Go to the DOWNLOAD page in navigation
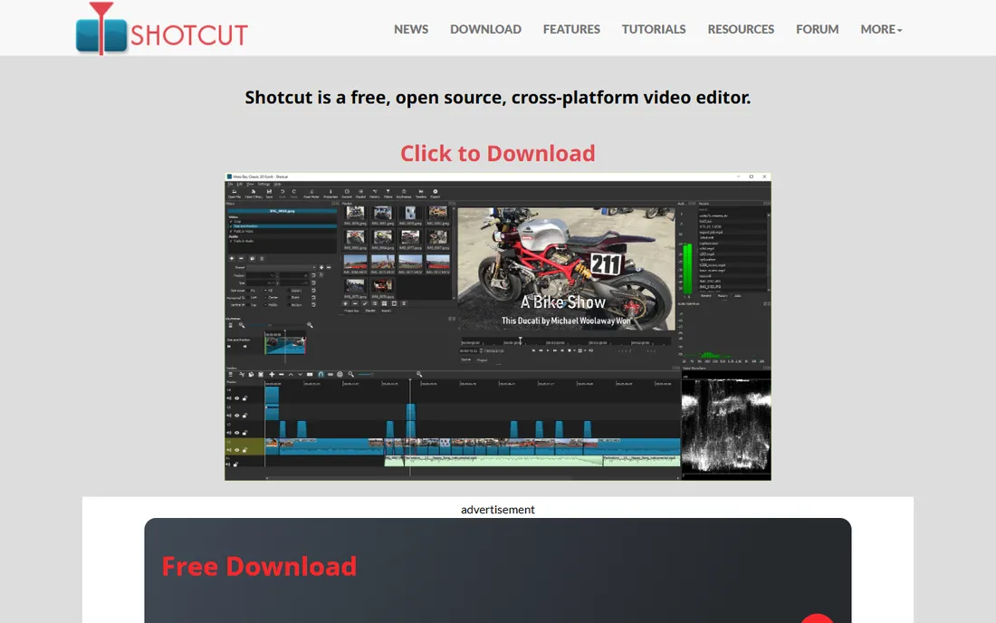 (x=485, y=29)
